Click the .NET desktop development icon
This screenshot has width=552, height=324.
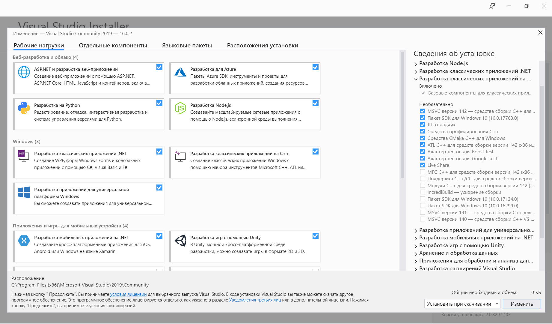24,156
